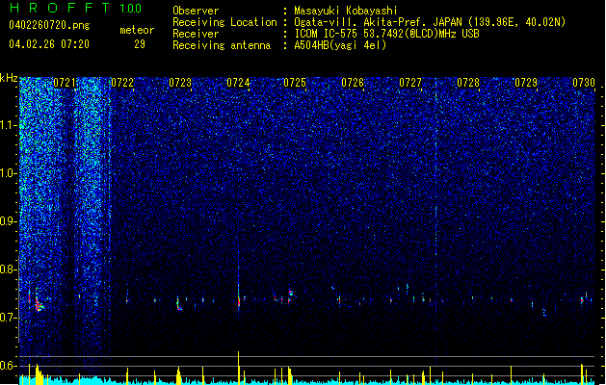606x385 pixels.
Task: Click the 0728 time marker
Action: [x=468, y=83]
